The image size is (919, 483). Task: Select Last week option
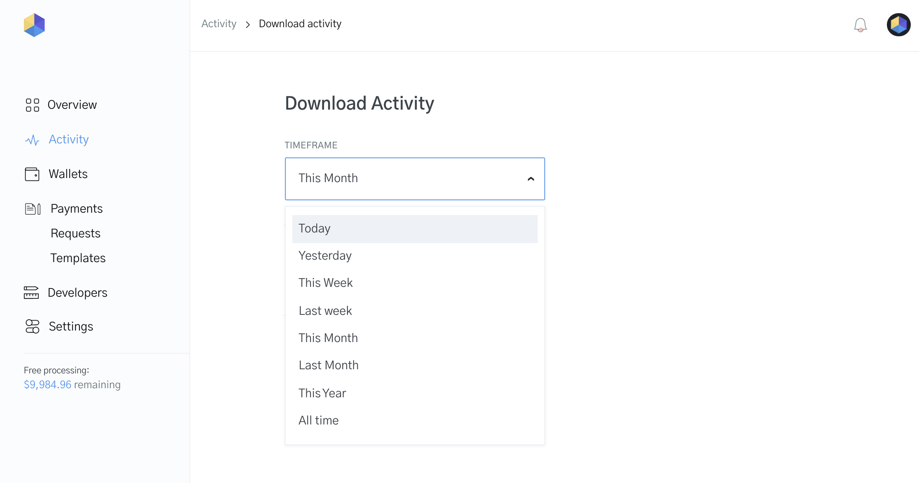click(415, 311)
